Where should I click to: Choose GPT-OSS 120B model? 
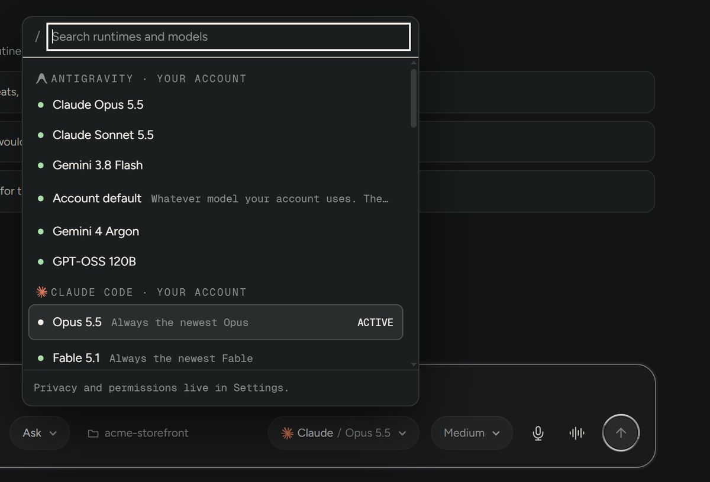[216, 261]
